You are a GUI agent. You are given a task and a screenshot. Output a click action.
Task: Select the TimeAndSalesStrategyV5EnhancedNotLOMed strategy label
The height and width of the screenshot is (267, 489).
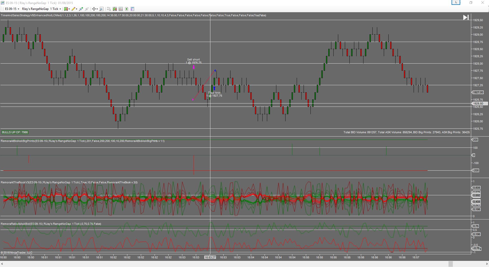click(133, 15)
